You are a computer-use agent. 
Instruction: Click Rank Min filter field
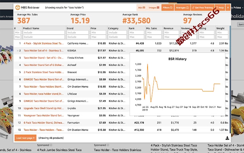click(x=136, y=33)
